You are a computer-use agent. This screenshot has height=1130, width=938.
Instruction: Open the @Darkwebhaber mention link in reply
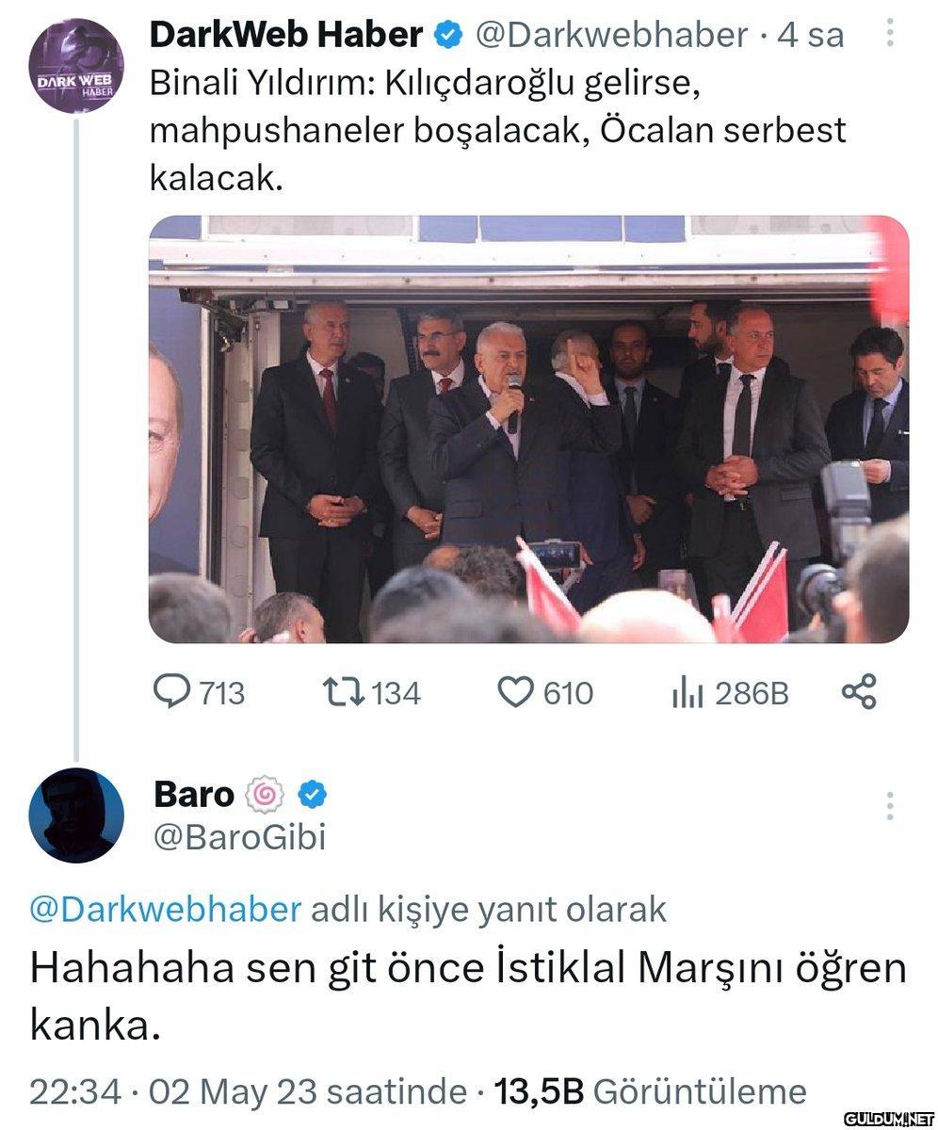166,910
